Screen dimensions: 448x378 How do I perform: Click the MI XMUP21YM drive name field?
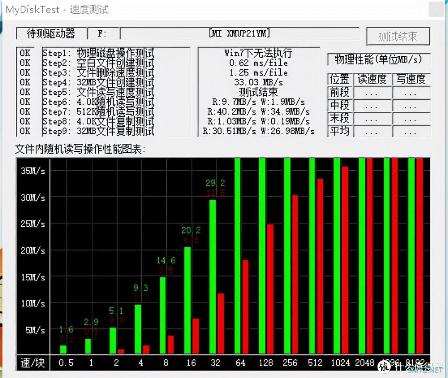pos(240,34)
